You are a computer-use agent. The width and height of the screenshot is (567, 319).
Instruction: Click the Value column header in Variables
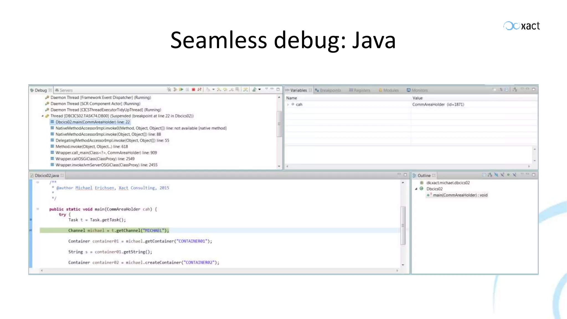click(417, 98)
